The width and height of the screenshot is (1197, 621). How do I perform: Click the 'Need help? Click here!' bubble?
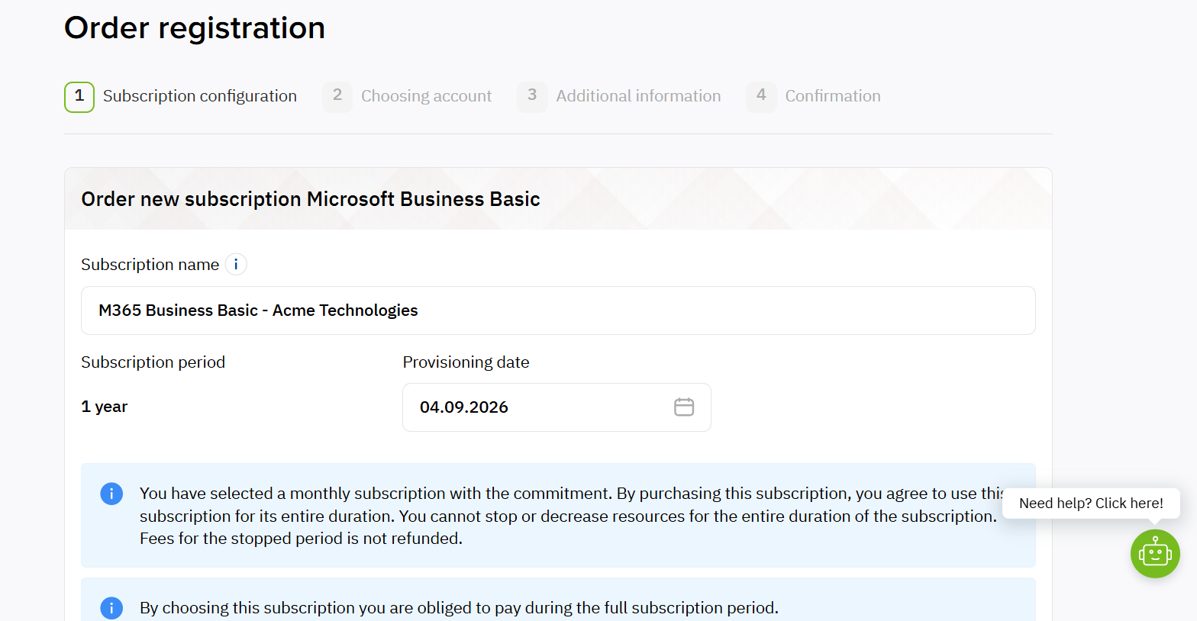pyautogui.click(x=1091, y=504)
